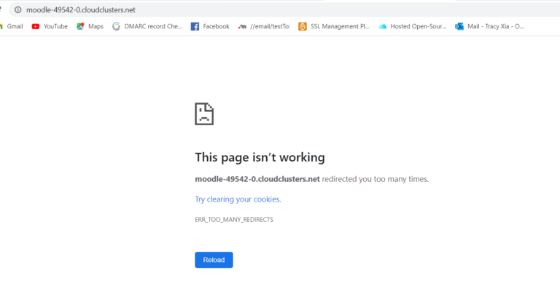Click the bold moodle-49542-0.cloudclusters.net error text
Screen dimensions: 560x294
pos(257,179)
